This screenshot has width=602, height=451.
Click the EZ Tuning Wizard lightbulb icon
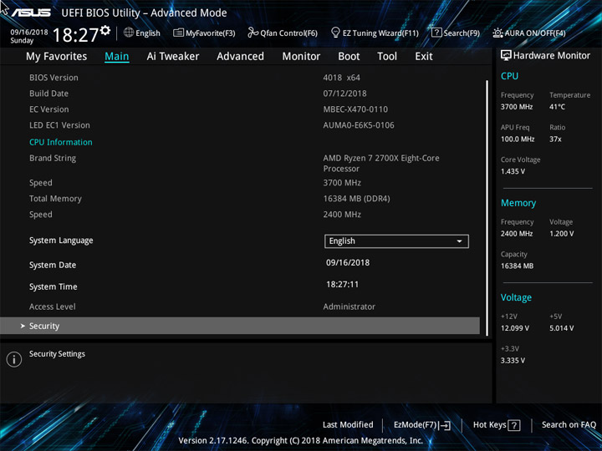335,33
